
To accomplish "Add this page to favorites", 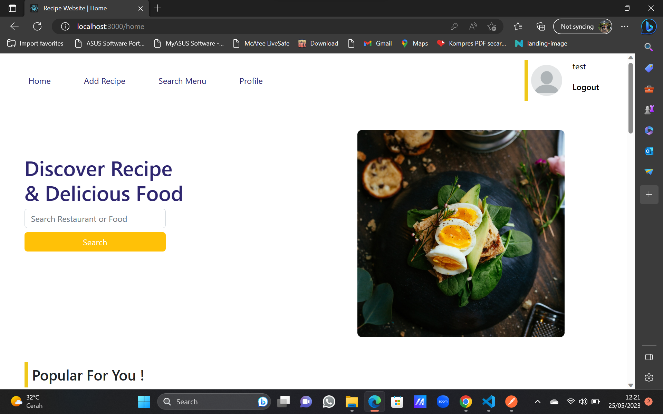I will point(492,26).
